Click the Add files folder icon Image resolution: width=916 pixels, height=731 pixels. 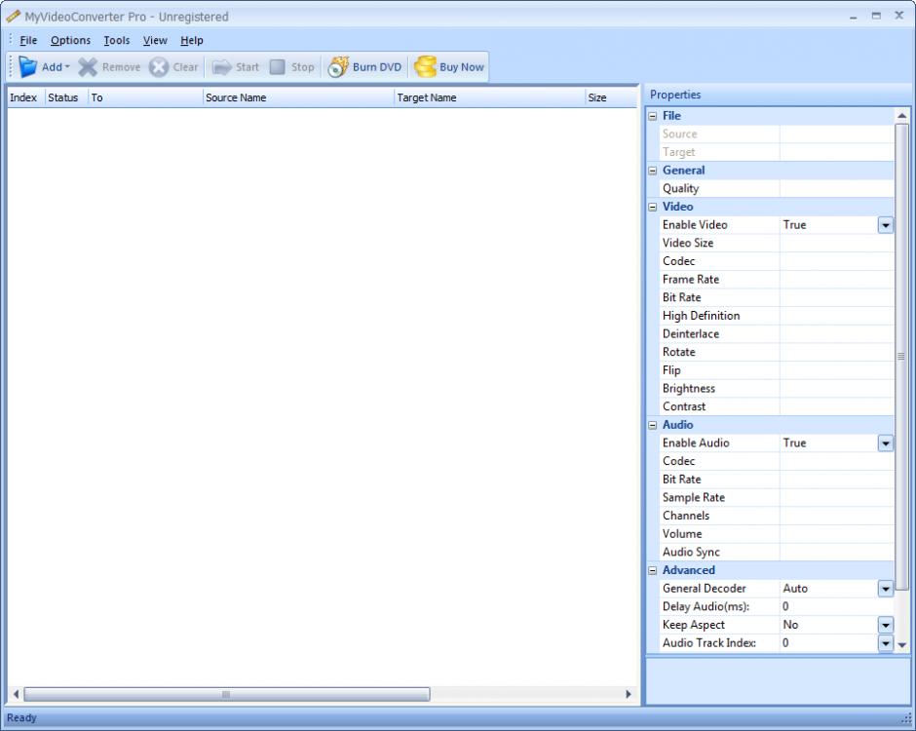27,67
